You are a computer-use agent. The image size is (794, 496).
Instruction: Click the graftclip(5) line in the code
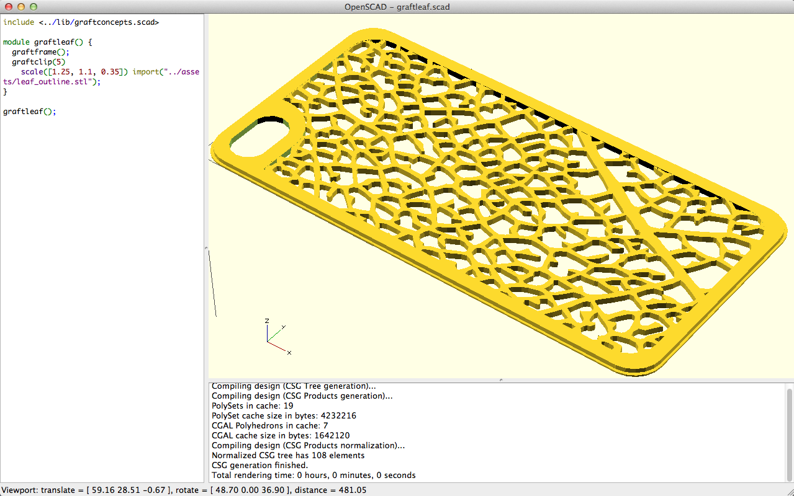pyautogui.click(x=37, y=61)
